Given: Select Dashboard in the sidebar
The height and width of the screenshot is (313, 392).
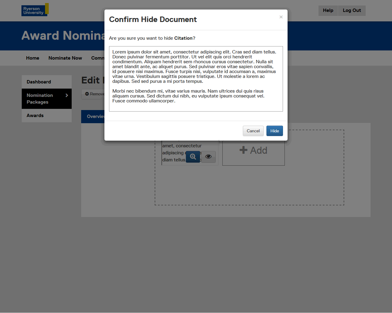Looking at the screenshot, I should tap(39, 82).
